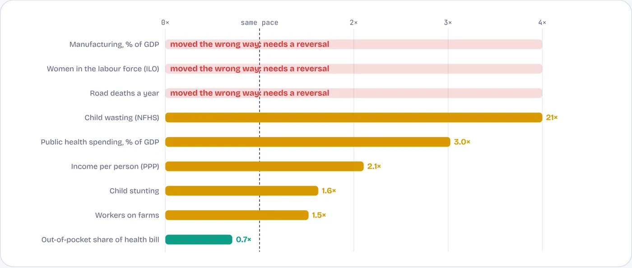Click the 0.7× value label
The height and width of the screenshot is (268, 632).
(x=243, y=239)
